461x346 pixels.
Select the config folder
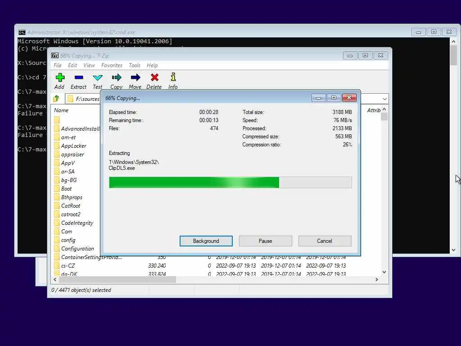68,241
